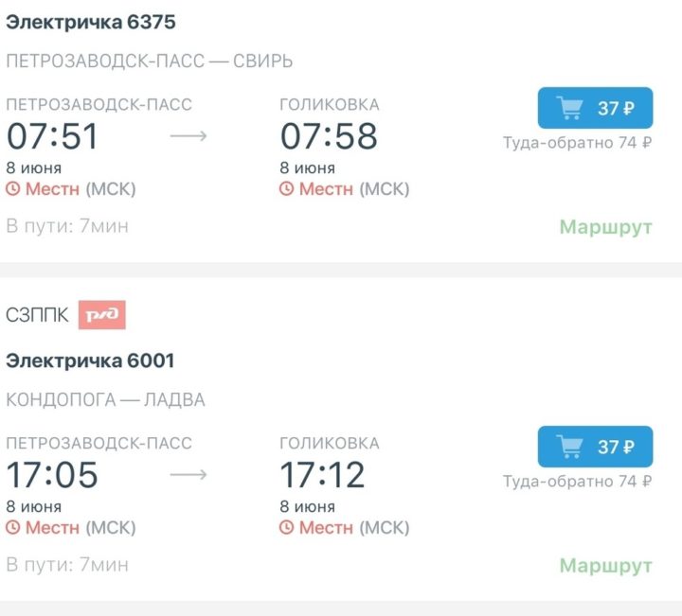Click ПЕТРОЗАВОДСК-ПАСС — СВИРЬ route text
This screenshot has height=616, width=682.
pyautogui.click(x=150, y=62)
